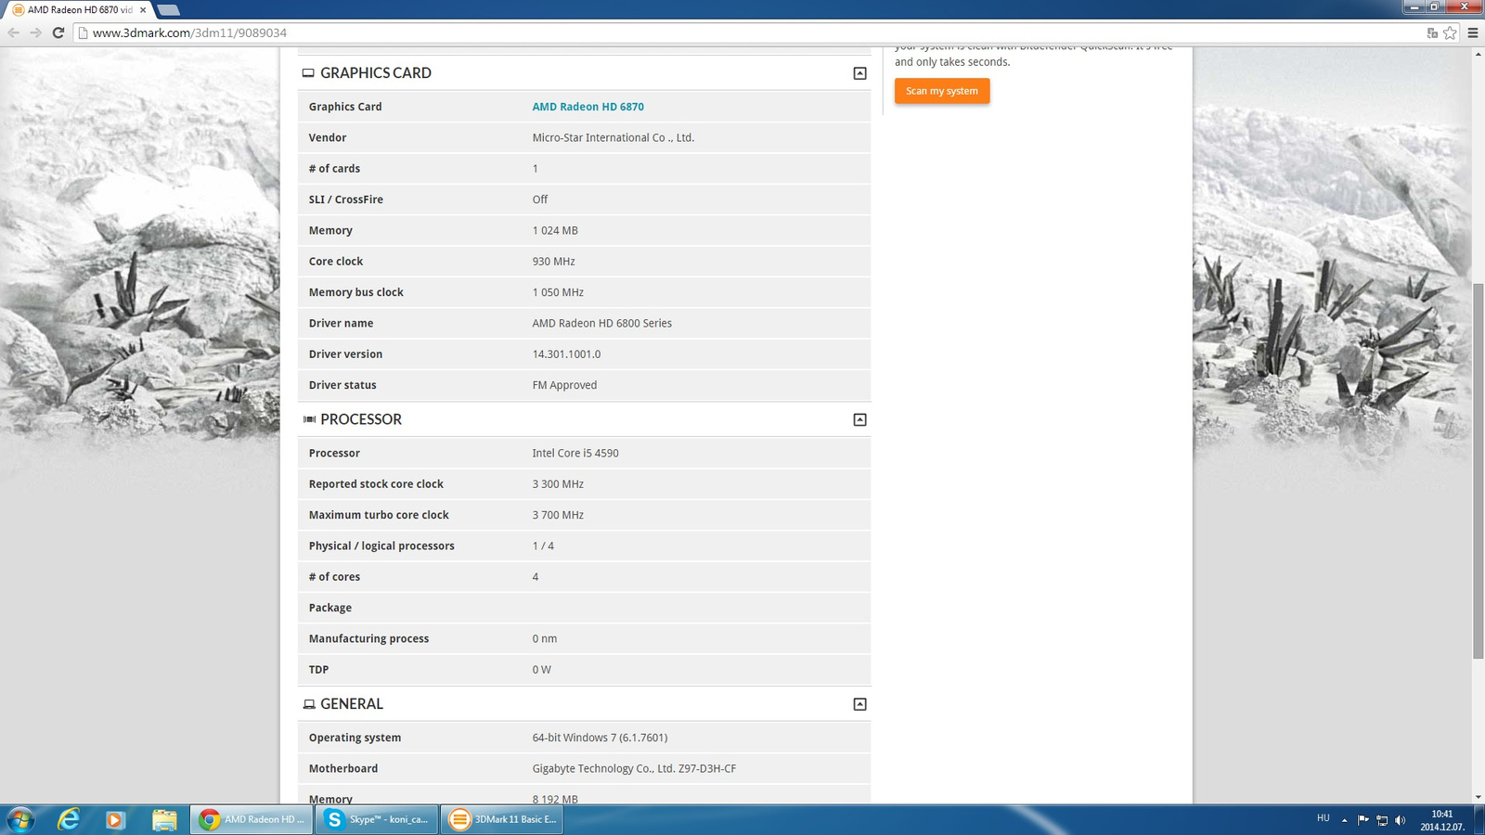Open Windows Explorer from the taskbar

coord(164,819)
